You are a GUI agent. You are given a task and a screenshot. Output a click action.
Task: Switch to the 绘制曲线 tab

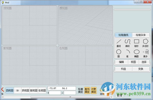tap(123, 35)
